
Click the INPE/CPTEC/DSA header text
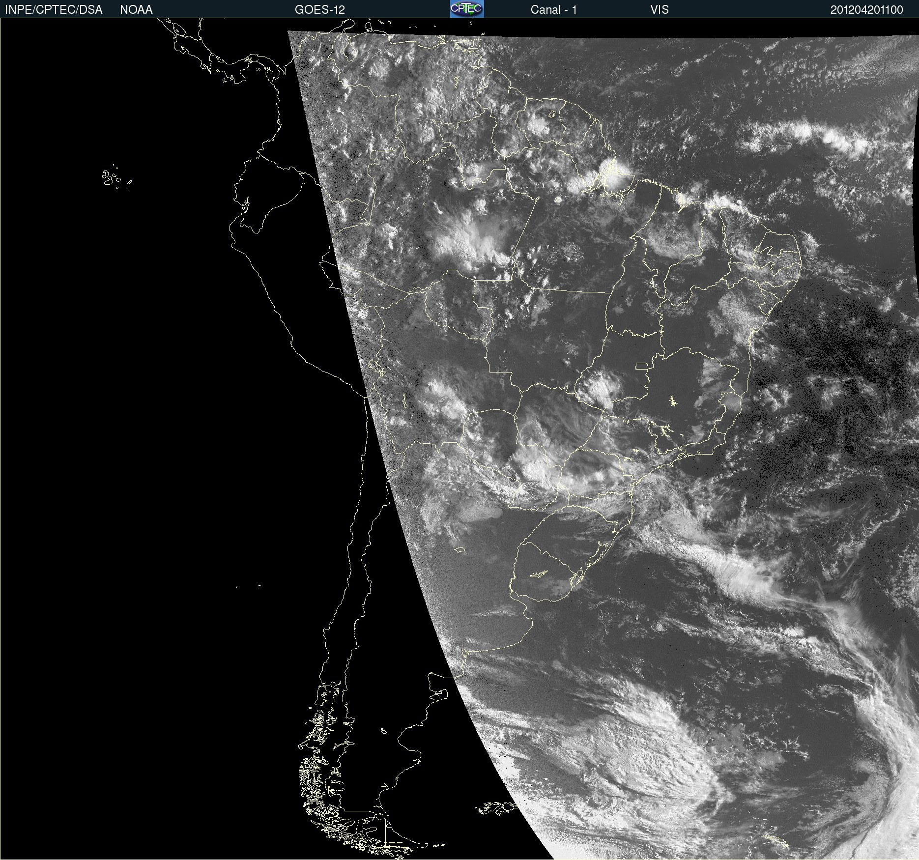tap(54, 10)
